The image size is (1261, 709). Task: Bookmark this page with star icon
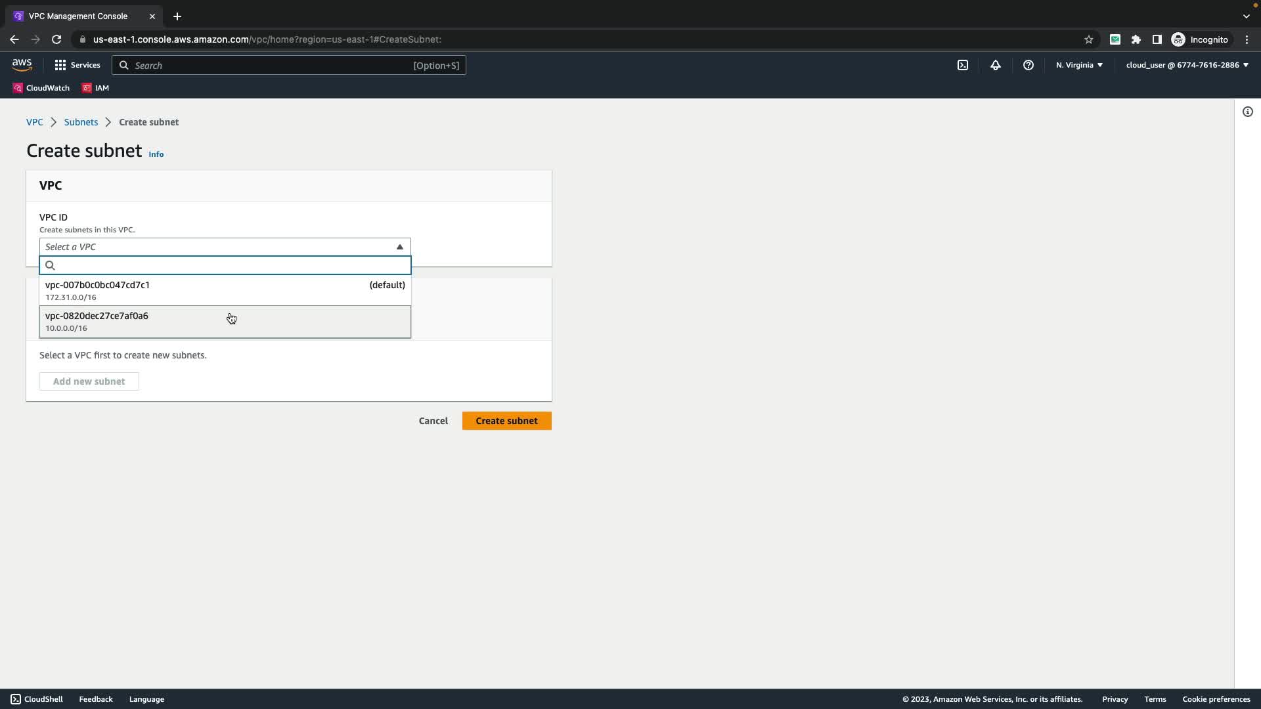[x=1088, y=39]
